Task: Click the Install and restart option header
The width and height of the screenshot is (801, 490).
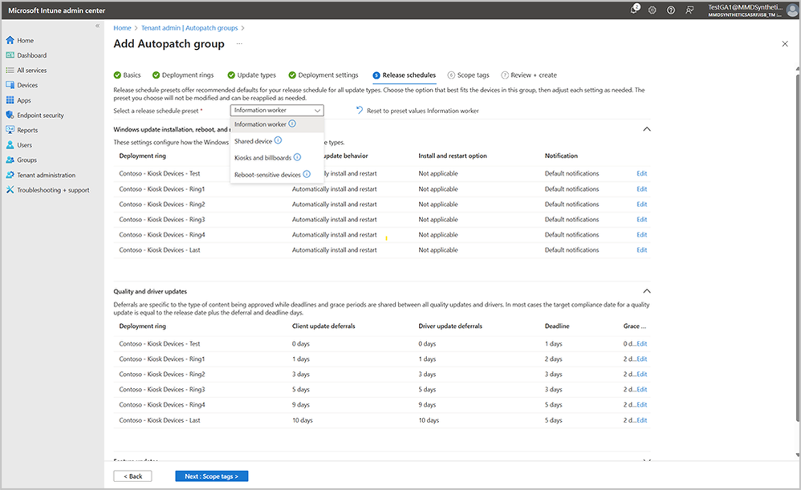Action: (x=453, y=156)
